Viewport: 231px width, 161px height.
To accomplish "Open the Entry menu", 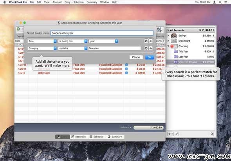I will (x=67, y=2).
